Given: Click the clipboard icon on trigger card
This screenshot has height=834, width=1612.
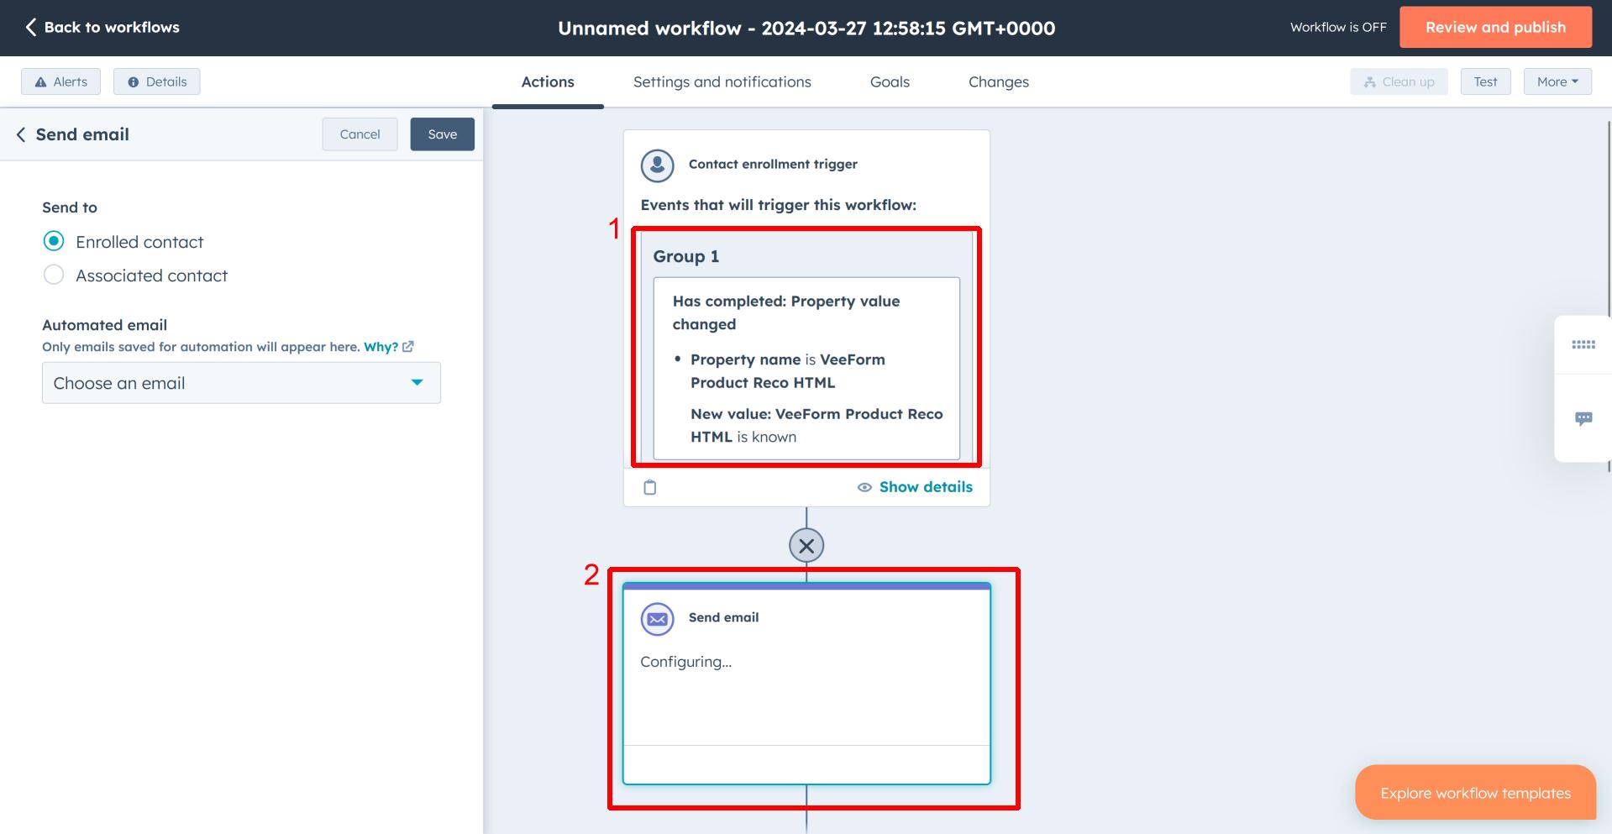Looking at the screenshot, I should (x=649, y=487).
